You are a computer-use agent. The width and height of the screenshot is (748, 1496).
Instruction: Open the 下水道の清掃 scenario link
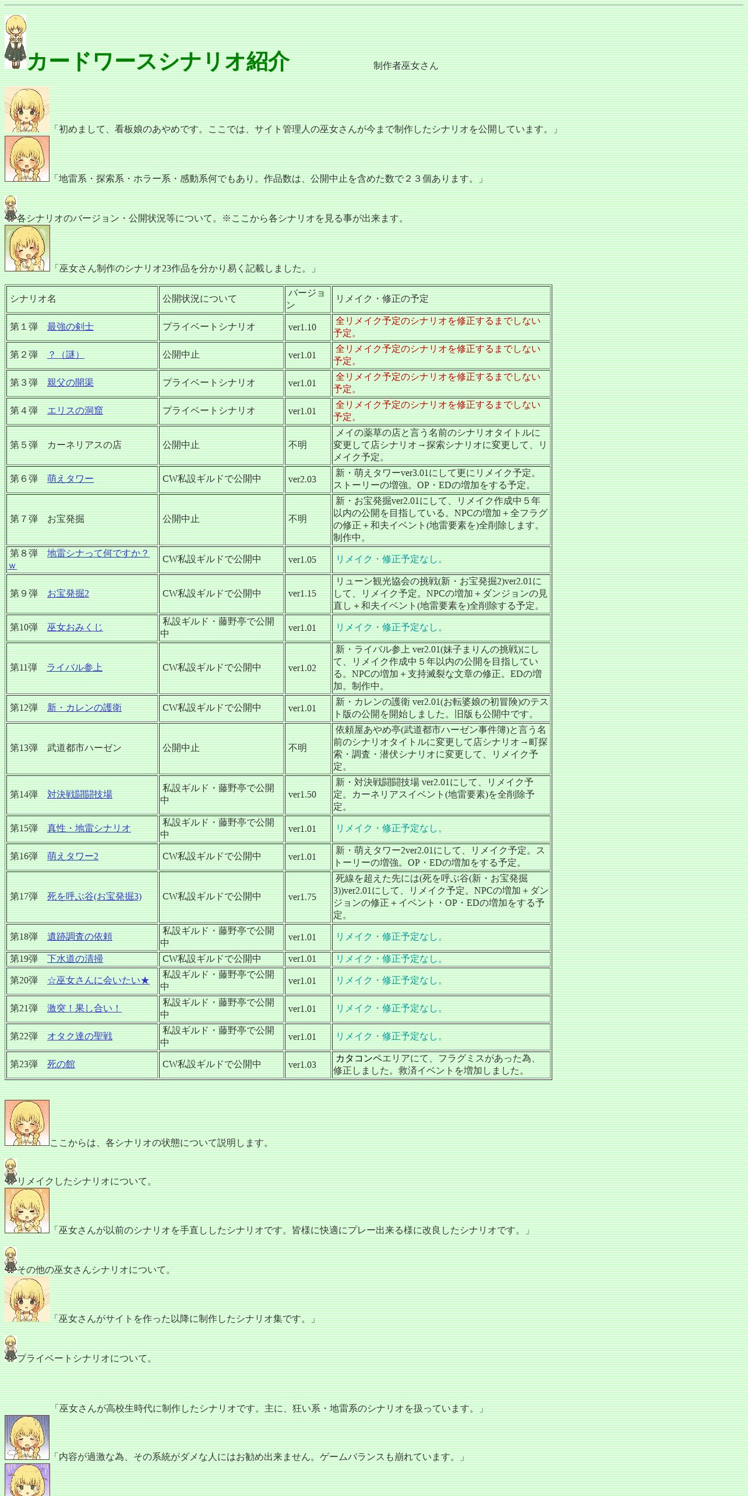coord(75,959)
